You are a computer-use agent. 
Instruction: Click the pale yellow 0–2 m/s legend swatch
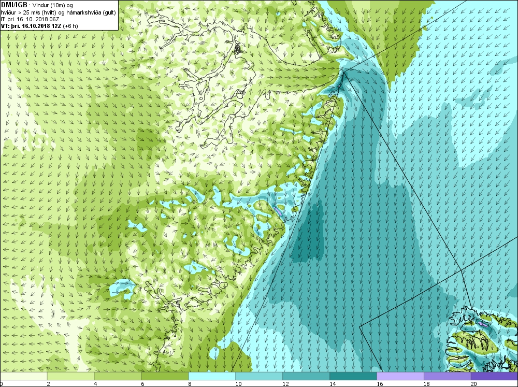[x=23, y=376]
